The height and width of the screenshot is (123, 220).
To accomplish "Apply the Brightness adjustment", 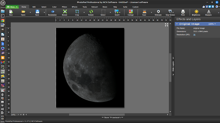I will pos(196,13).
